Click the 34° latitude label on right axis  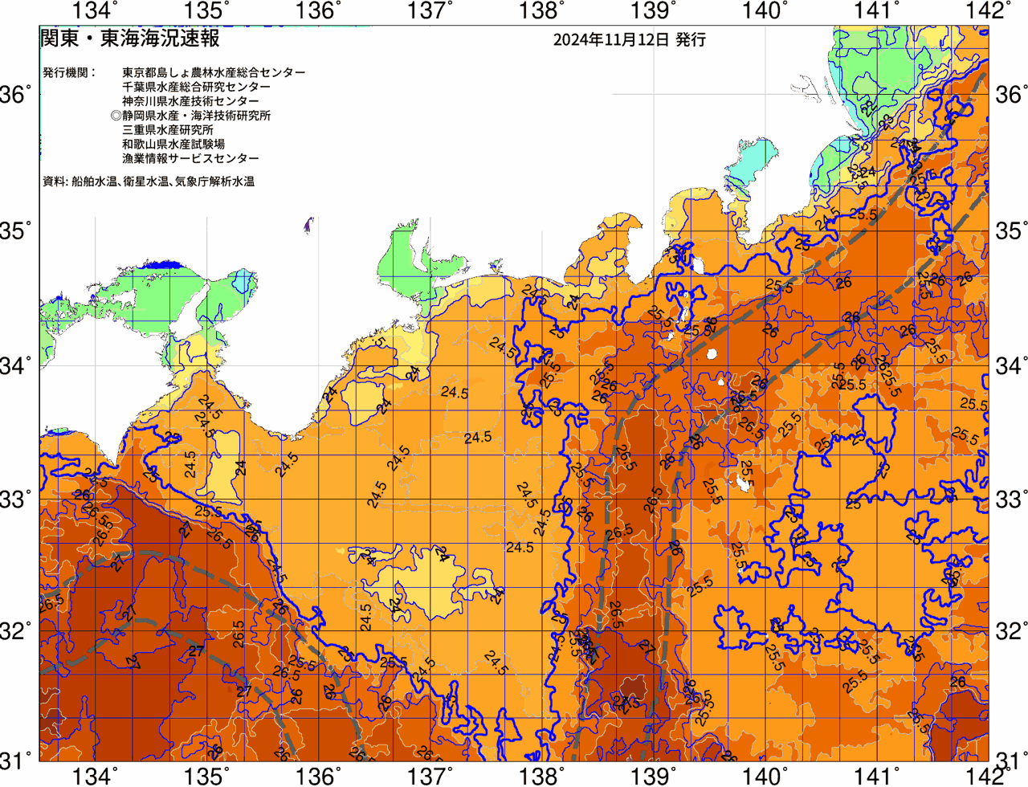click(1011, 366)
